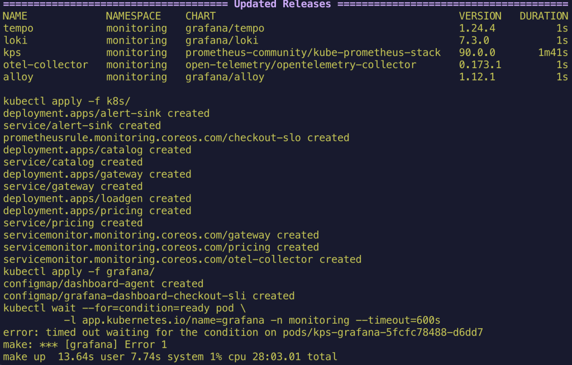
Task: Click version '90.0.0'
Action: [x=477, y=53]
